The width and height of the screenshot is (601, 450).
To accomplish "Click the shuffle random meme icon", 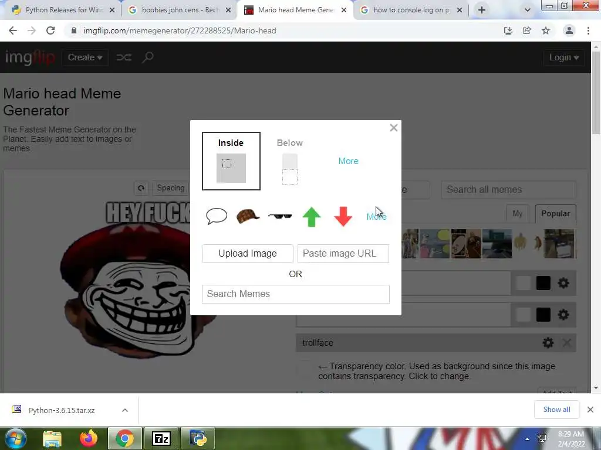I will tap(124, 57).
